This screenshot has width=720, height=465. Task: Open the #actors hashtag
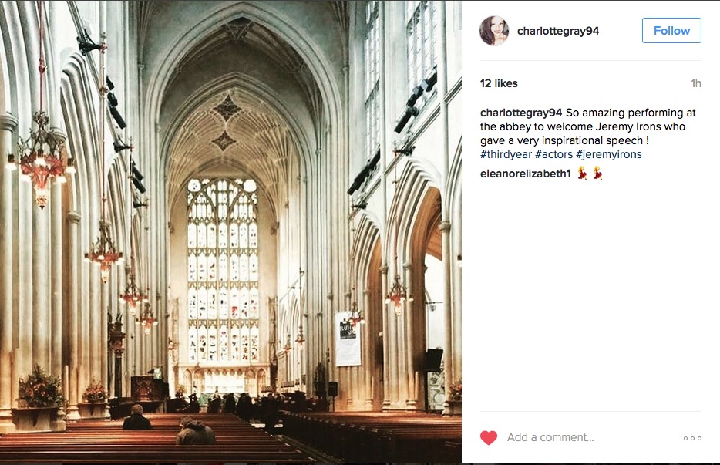pyautogui.click(x=553, y=154)
